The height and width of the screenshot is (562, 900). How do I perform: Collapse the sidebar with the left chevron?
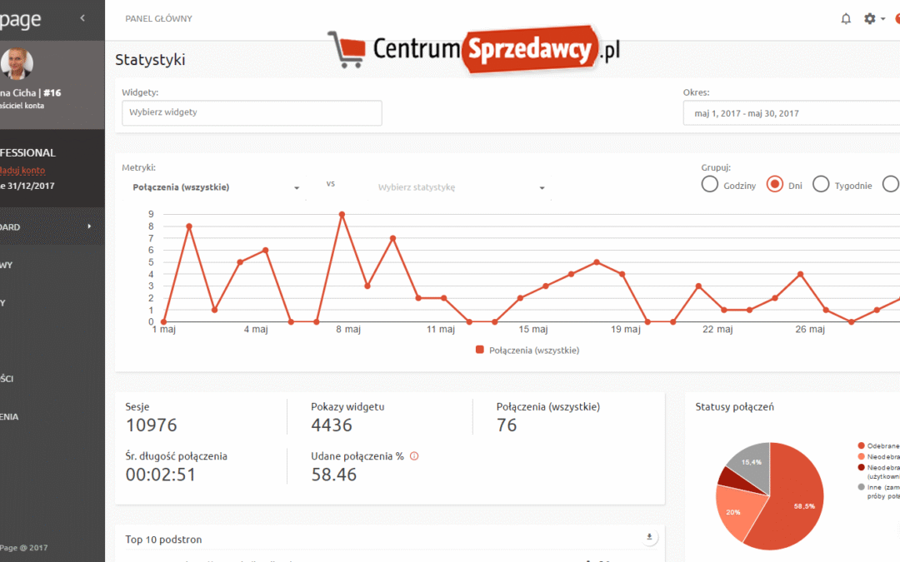point(82,18)
